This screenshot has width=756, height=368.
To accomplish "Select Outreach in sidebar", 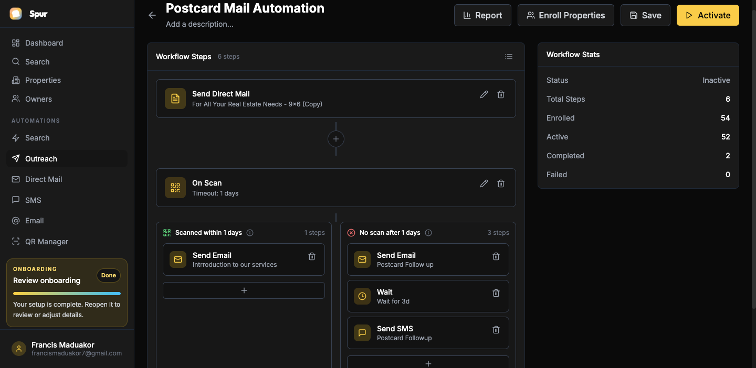I will (67, 159).
